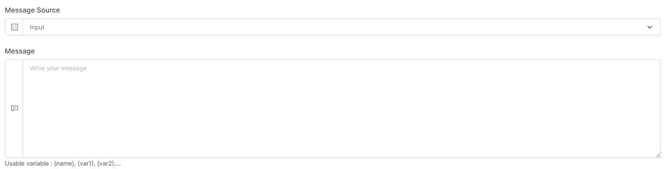671x169 pixels.
Task: Open the Input source dropdown
Action: tap(342, 27)
